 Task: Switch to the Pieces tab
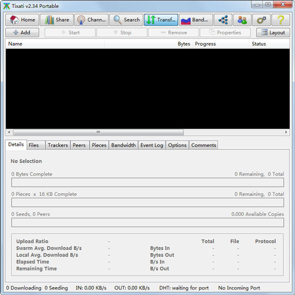(99, 145)
